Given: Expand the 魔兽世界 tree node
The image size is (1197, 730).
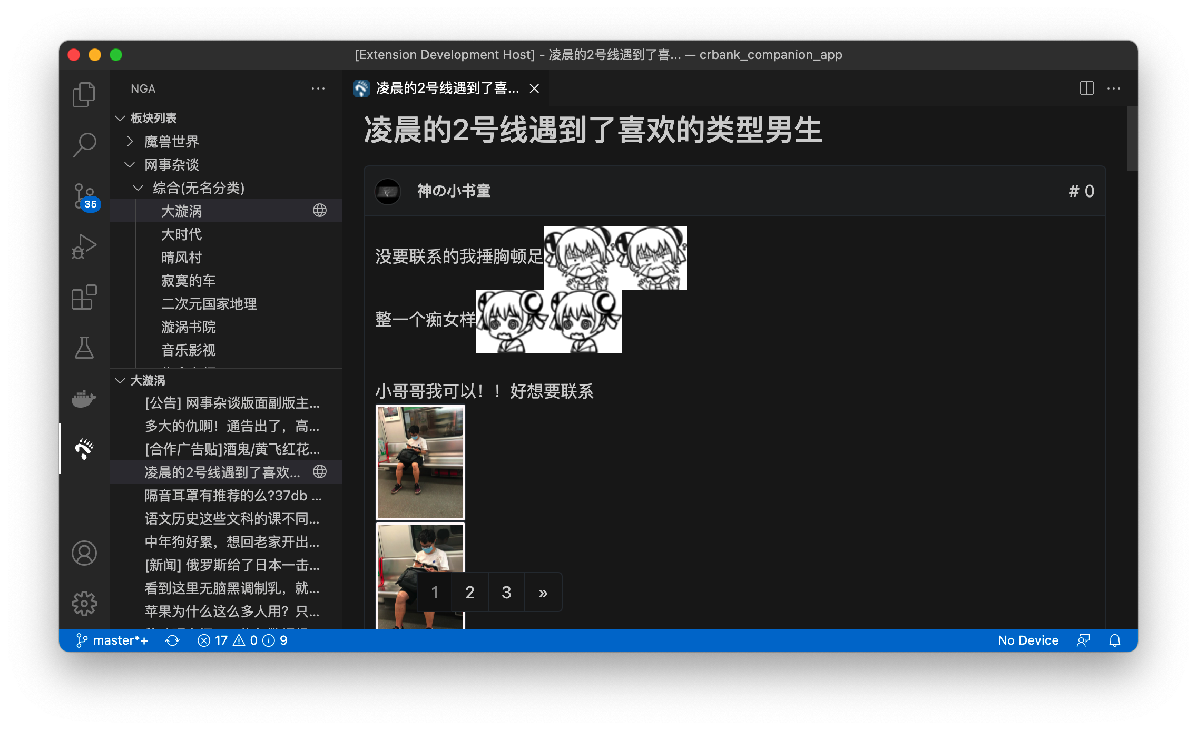Looking at the screenshot, I should 130,142.
